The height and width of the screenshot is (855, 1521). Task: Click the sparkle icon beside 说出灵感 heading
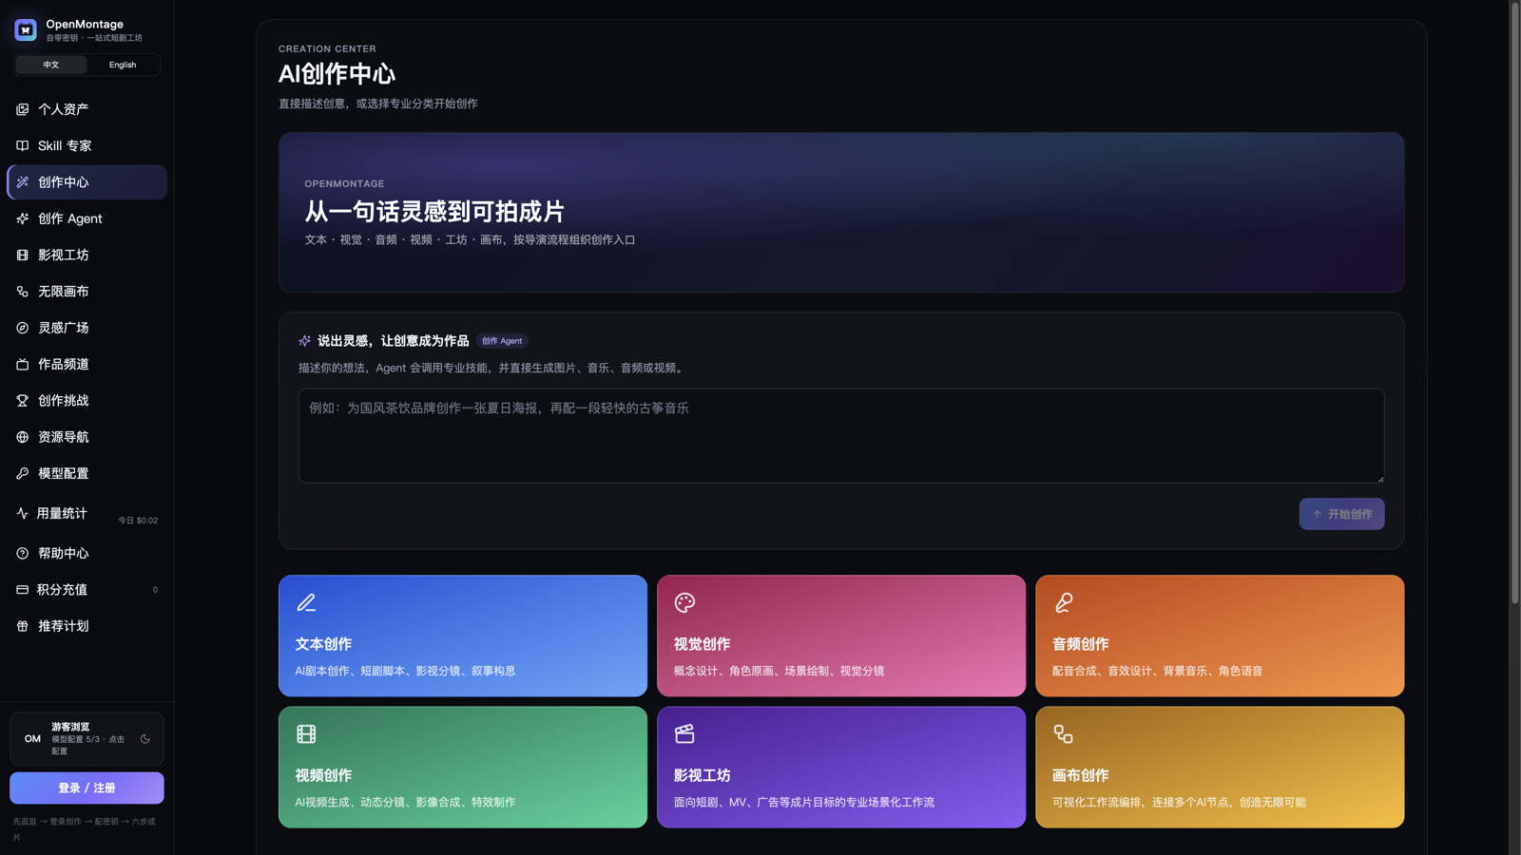click(305, 341)
